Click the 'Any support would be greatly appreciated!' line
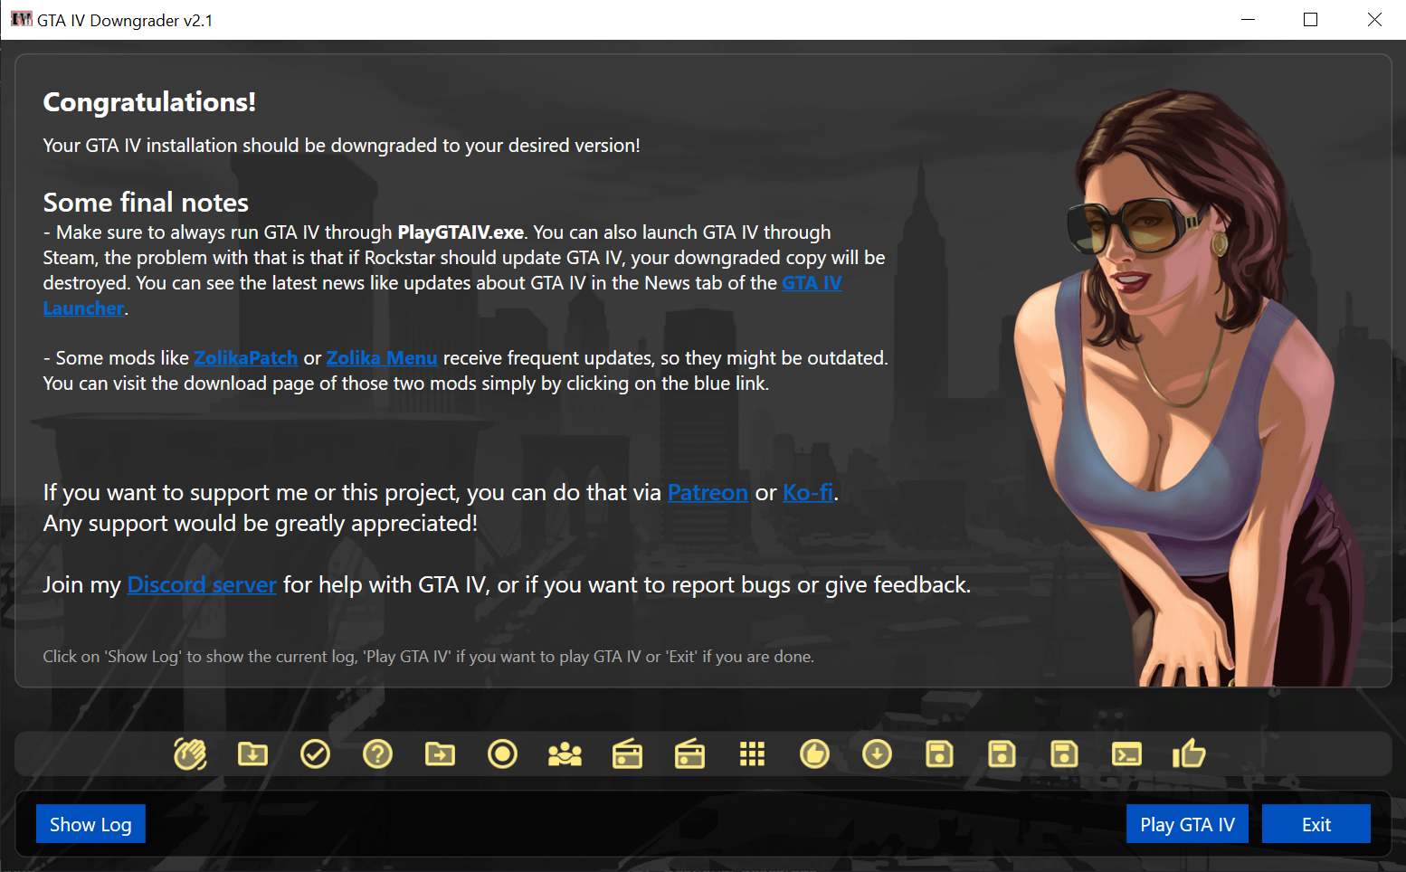This screenshot has height=872, width=1406. click(x=261, y=524)
